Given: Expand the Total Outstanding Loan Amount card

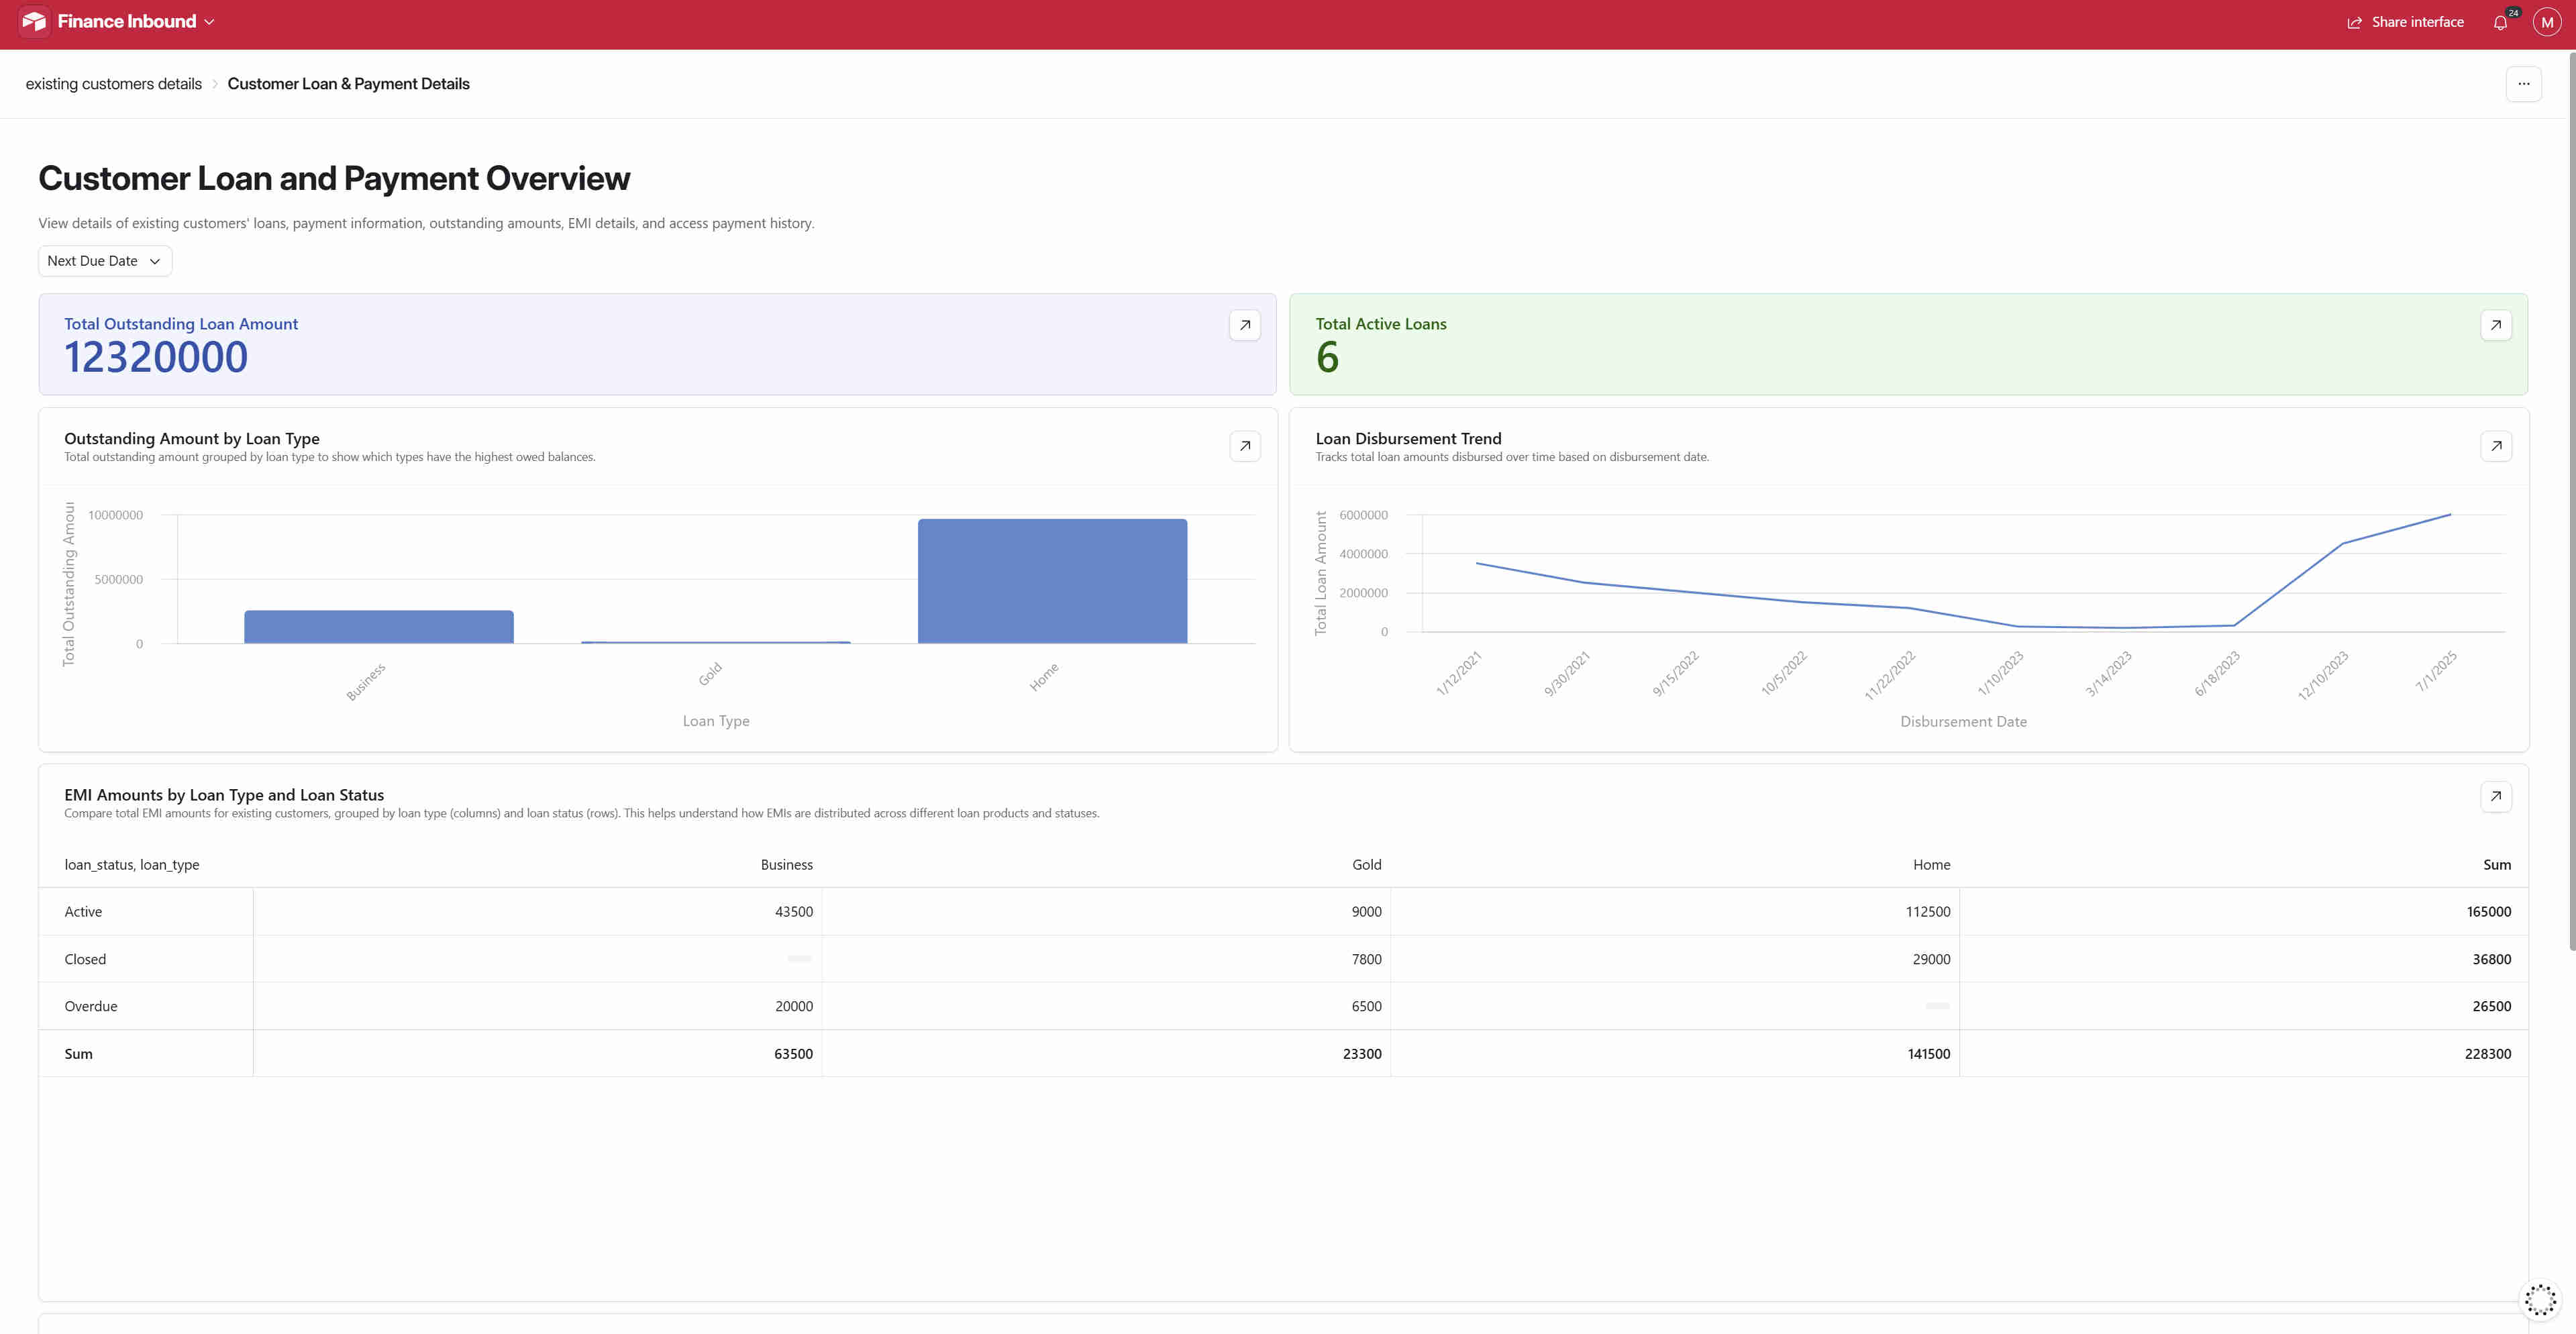Looking at the screenshot, I should 1244,325.
